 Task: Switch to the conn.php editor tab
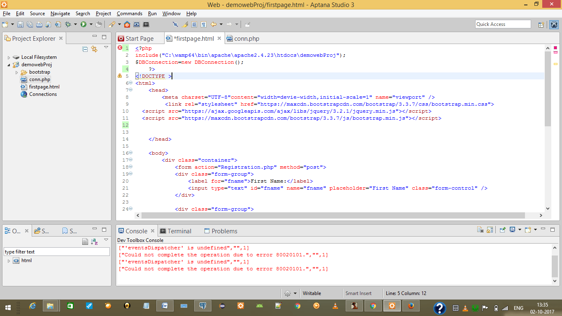[246, 39]
